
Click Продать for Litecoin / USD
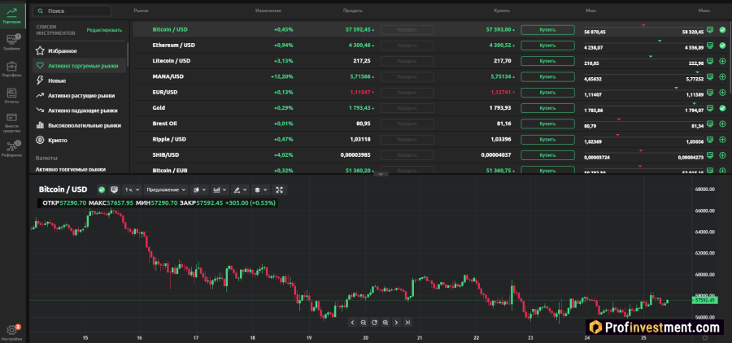click(407, 61)
